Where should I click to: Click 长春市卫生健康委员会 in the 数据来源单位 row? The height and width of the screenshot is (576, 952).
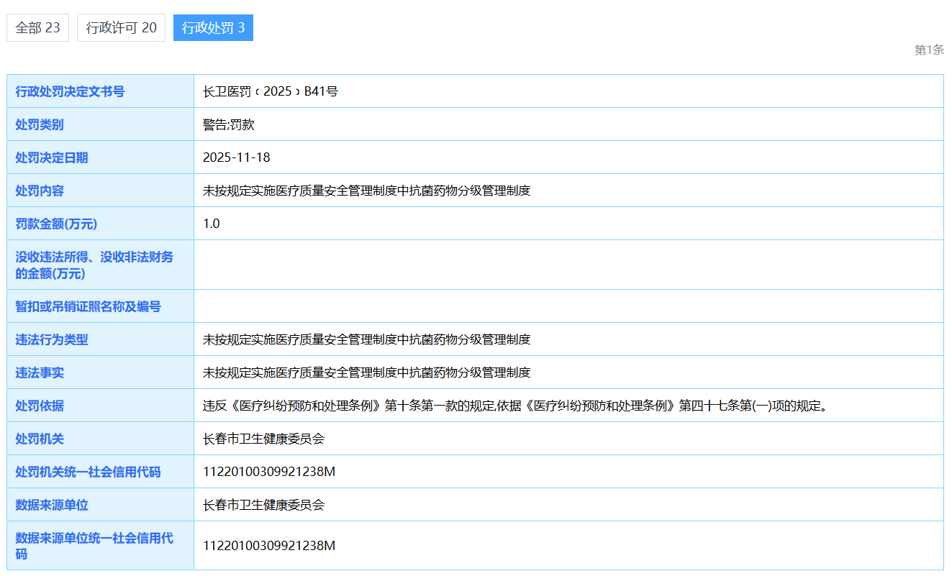click(263, 505)
